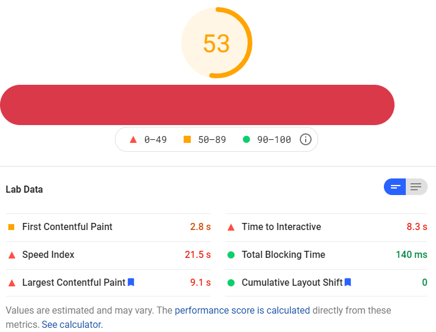
Task: Click the red triangle beside Time to Interactive
Action: coord(231,228)
